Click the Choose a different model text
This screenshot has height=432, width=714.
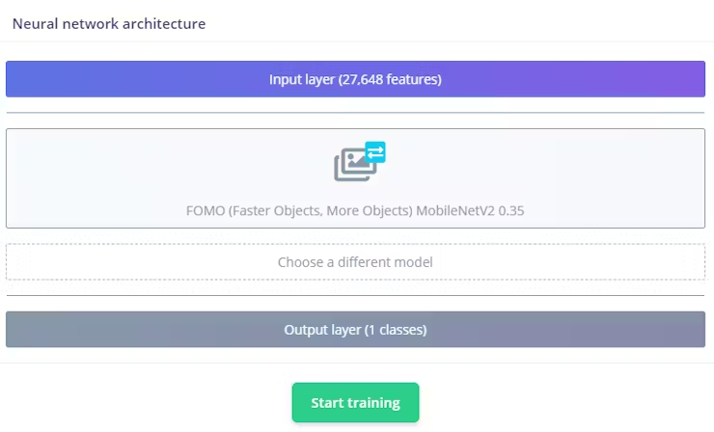tap(355, 262)
